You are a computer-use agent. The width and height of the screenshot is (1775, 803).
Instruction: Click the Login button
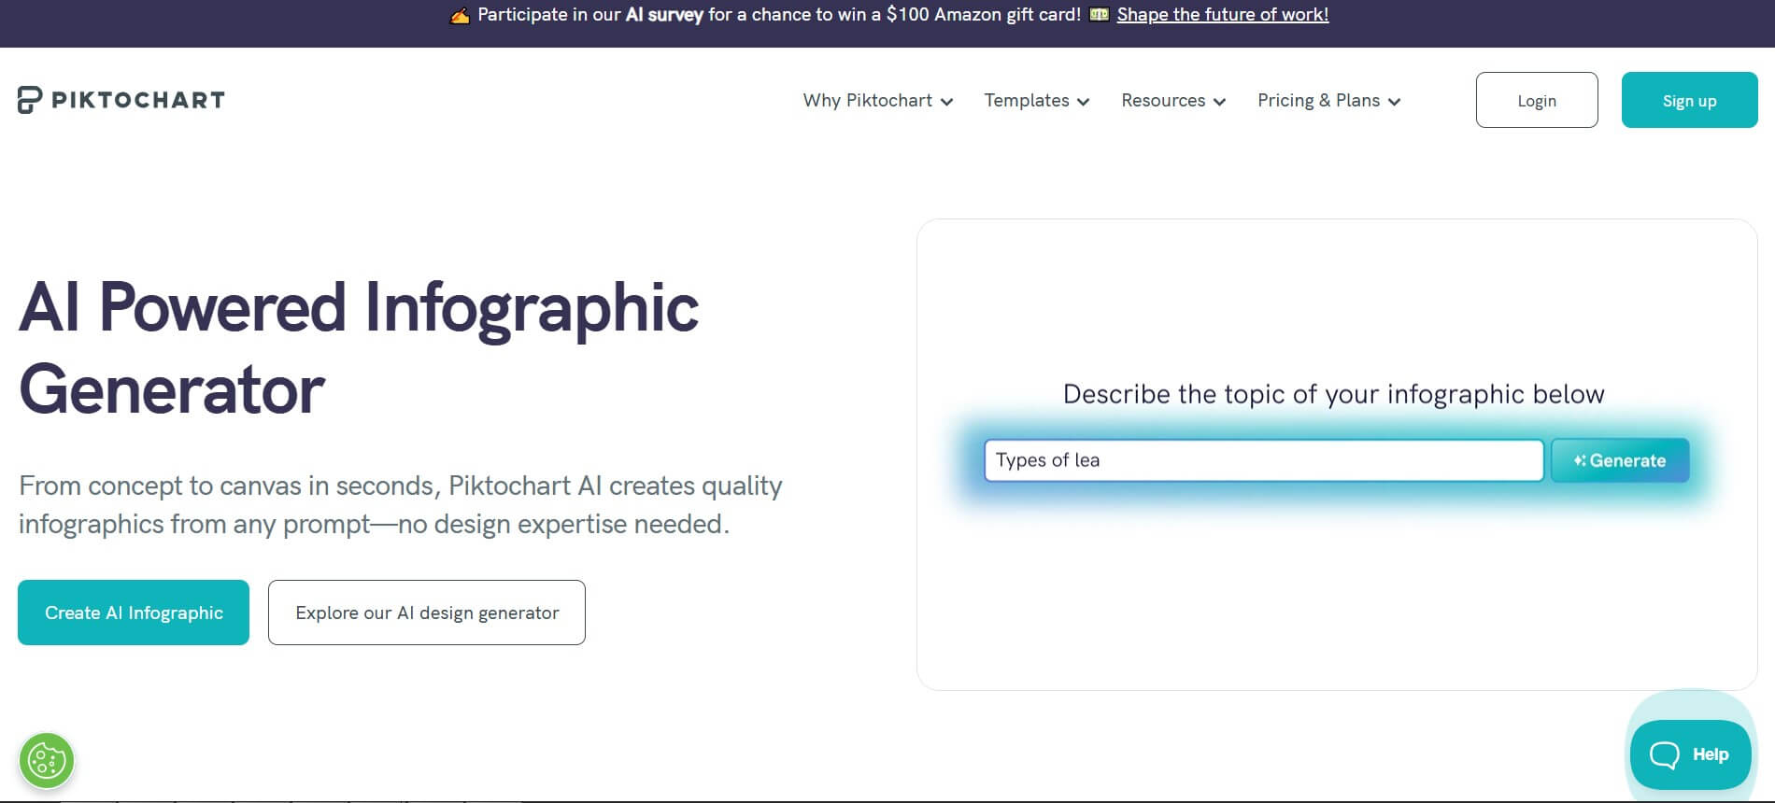click(1537, 100)
